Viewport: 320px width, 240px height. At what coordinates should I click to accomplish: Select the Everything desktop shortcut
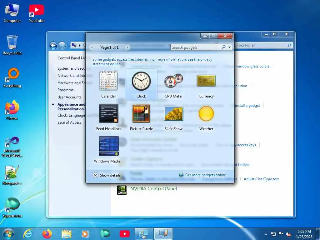tap(12, 78)
